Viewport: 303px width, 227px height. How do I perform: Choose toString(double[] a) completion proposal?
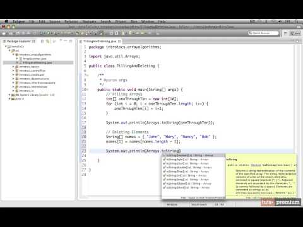[193, 167]
